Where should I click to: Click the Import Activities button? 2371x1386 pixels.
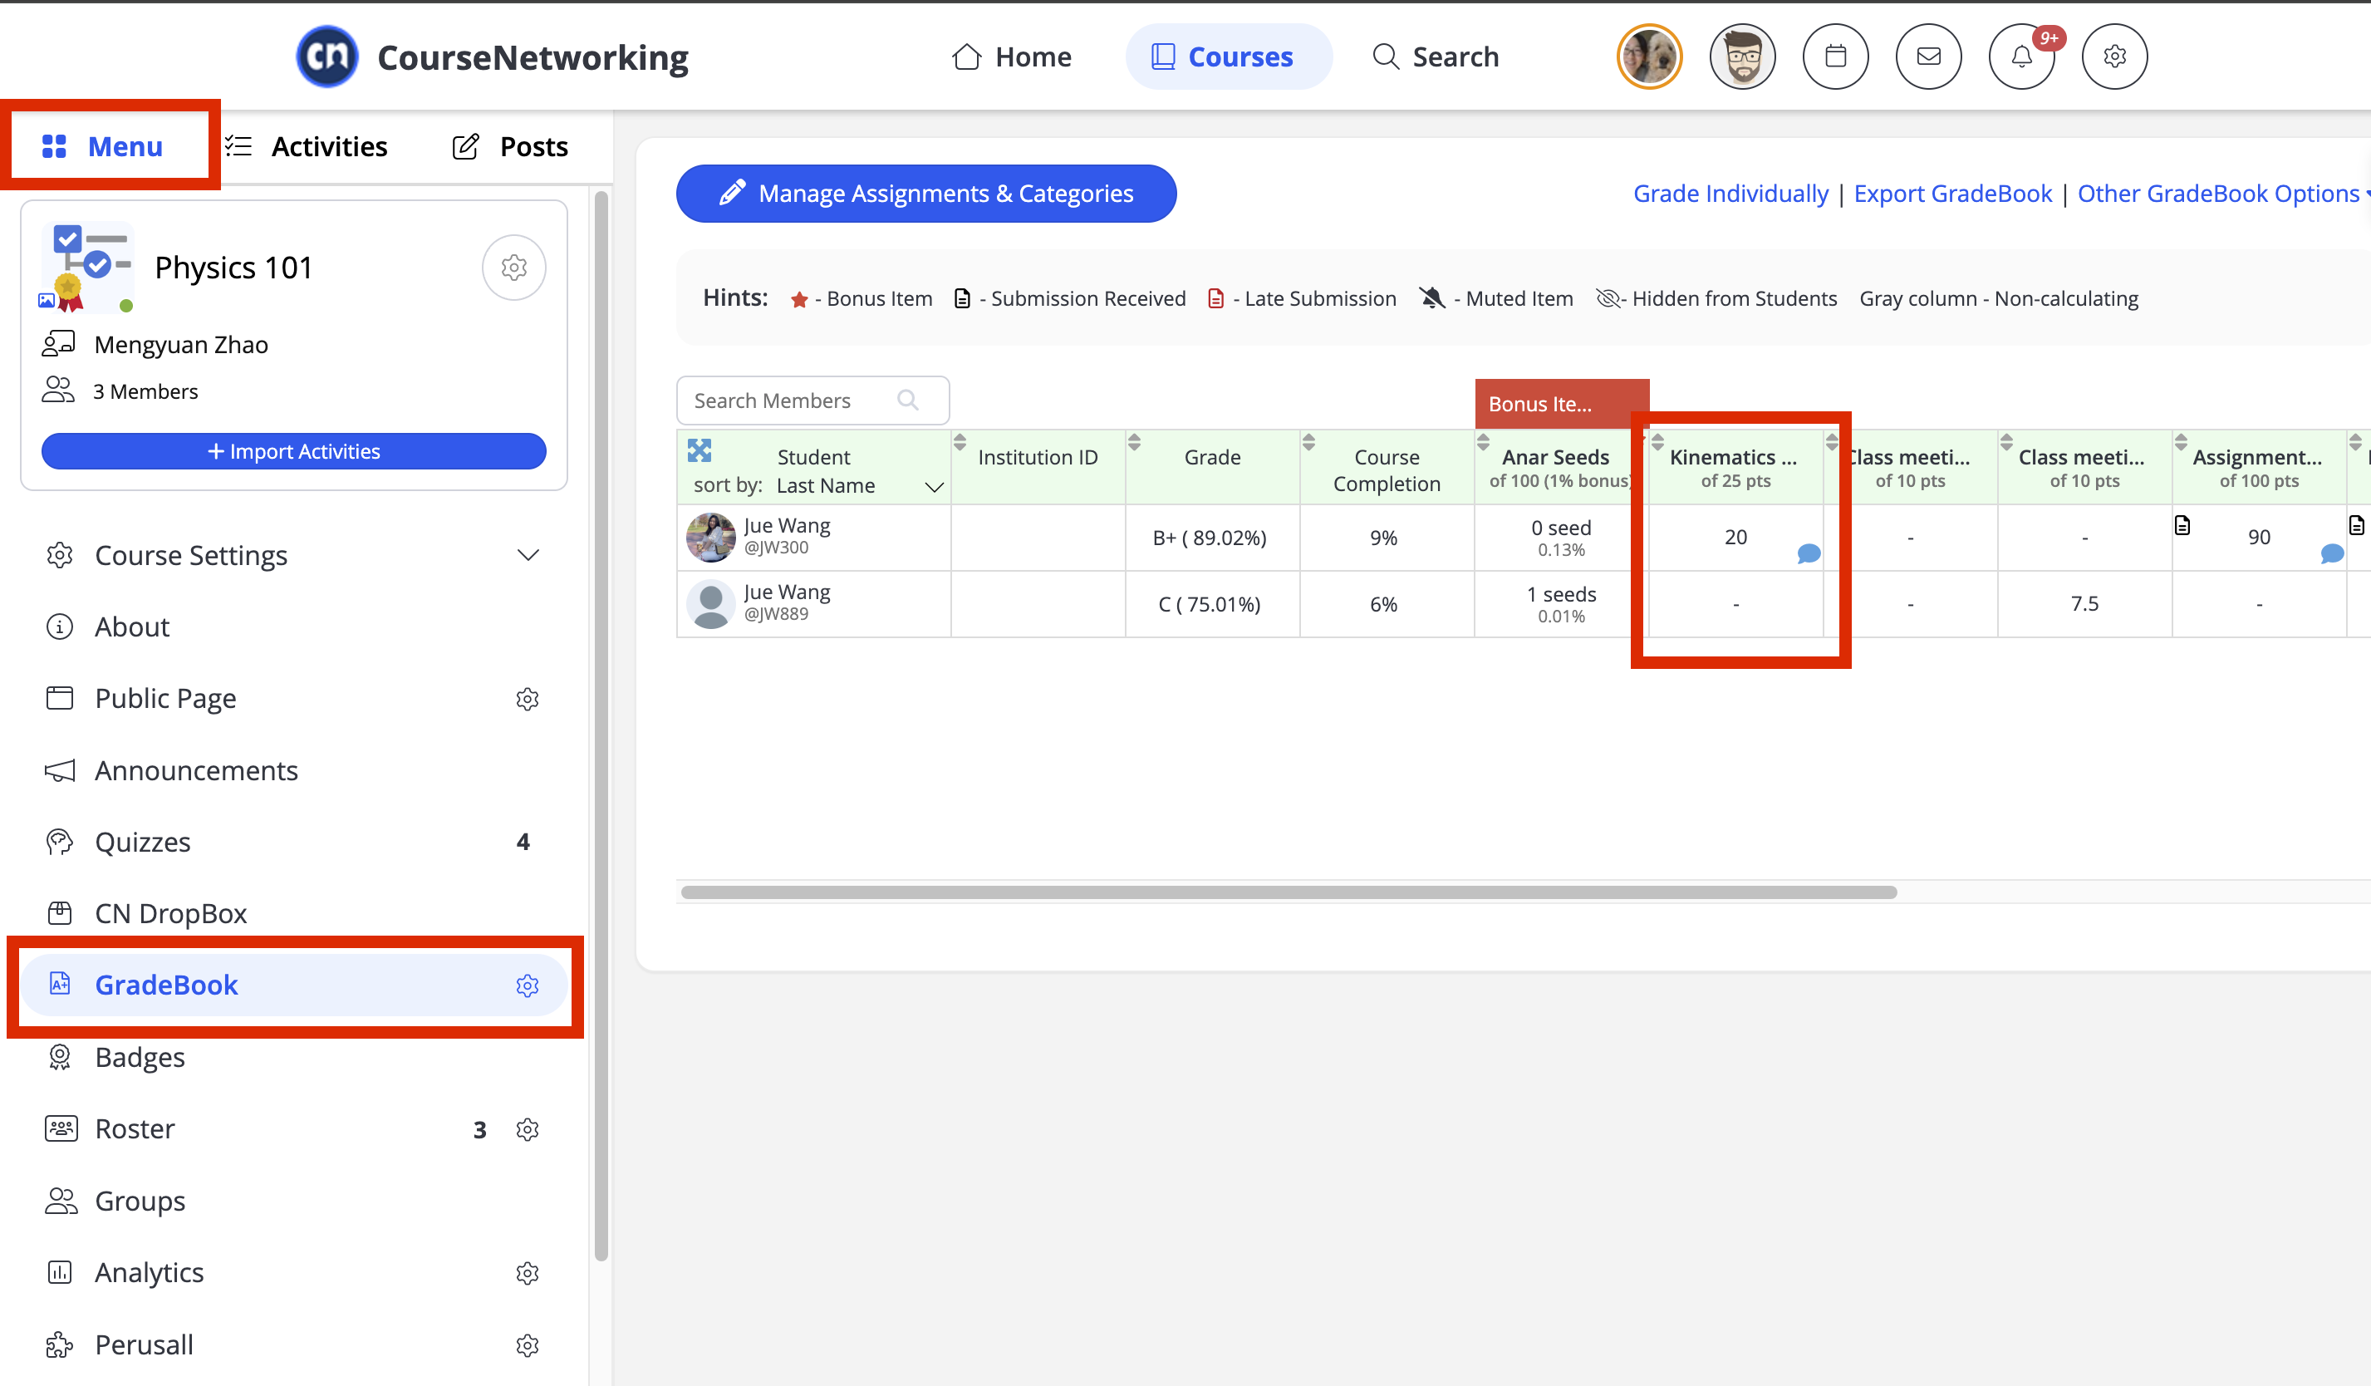point(293,452)
